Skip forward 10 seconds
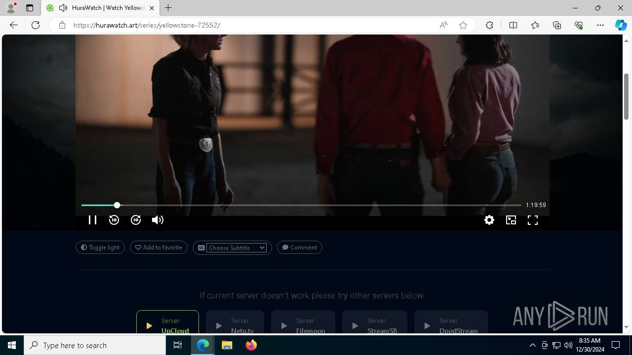The width and height of the screenshot is (632, 355). [136, 220]
